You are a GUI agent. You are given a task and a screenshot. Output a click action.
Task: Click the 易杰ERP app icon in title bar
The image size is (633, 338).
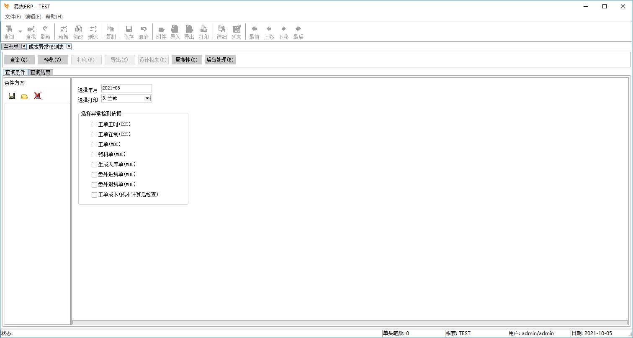(6, 6)
